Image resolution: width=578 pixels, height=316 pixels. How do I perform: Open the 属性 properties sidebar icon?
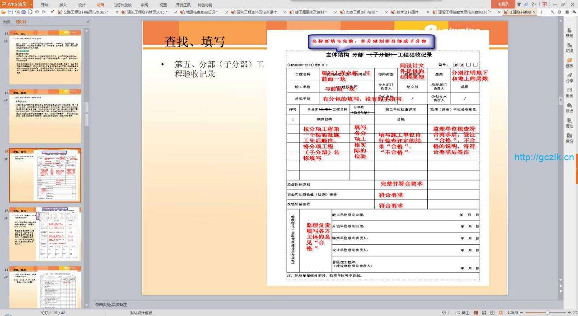click(x=569, y=123)
